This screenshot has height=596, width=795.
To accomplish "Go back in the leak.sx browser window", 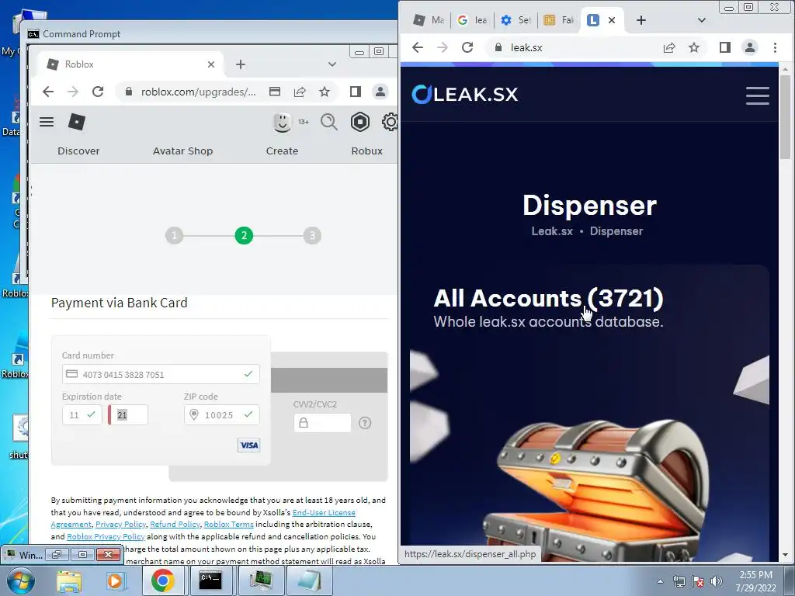I will tap(418, 47).
